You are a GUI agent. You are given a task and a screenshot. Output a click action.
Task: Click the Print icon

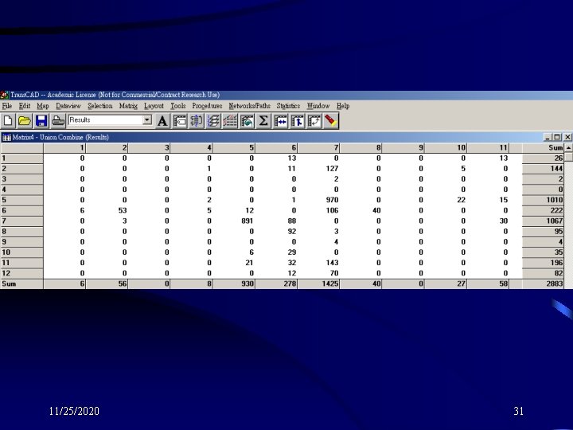point(57,121)
